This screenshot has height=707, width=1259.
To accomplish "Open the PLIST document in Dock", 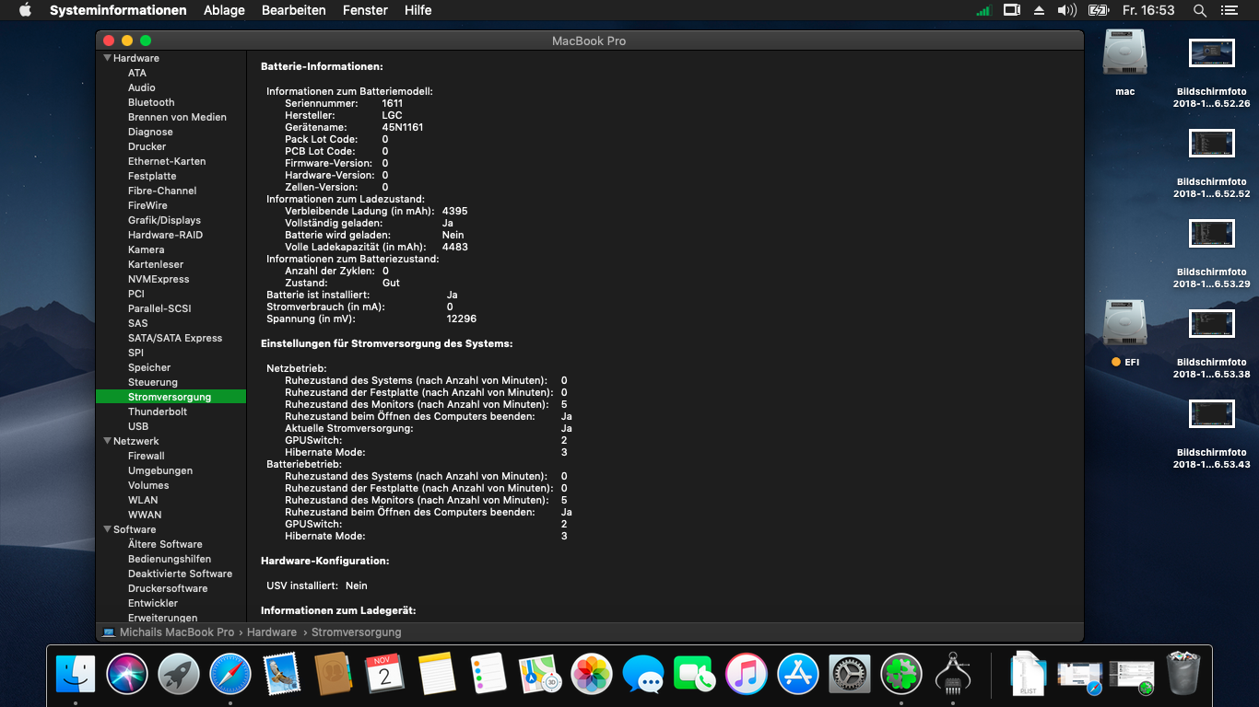I will (1027, 674).
